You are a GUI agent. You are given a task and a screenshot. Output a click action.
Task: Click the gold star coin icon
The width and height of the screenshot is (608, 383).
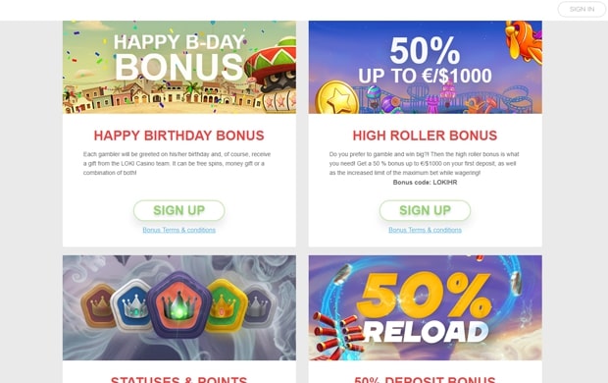(336, 98)
